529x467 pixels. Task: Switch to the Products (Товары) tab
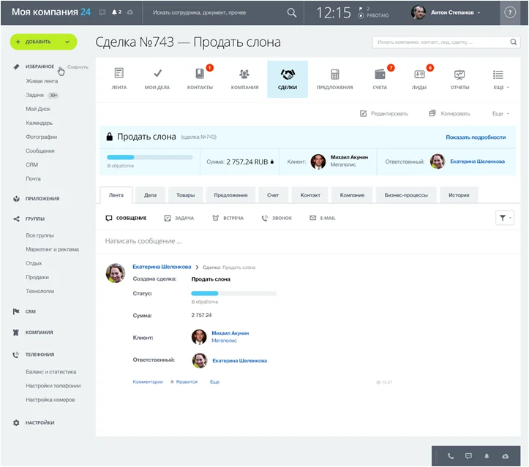[185, 195]
